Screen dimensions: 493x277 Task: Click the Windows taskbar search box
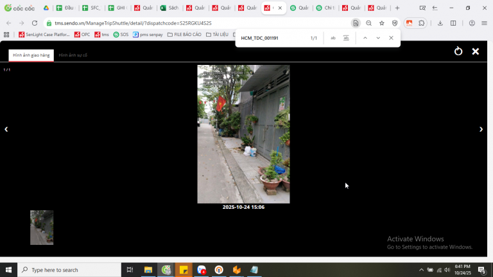click(x=69, y=270)
